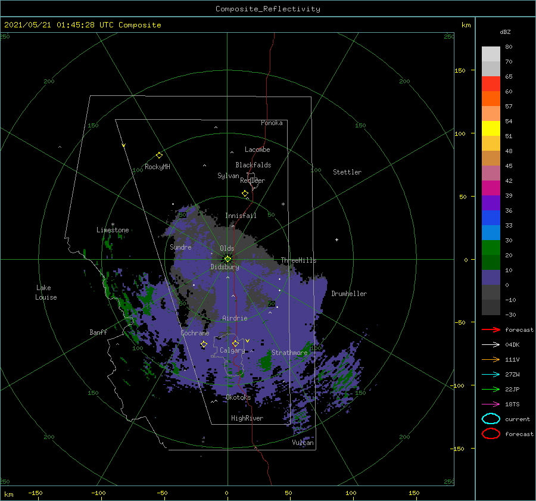The height and width of the screenshot is (501, 536).
Task: Click the yellow diamond marker near RockyMH
Action: pyautogui.click(x=159, y=155)
